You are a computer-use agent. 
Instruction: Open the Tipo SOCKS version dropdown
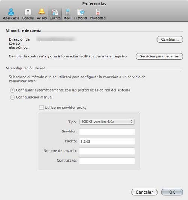tap(107, 122)
